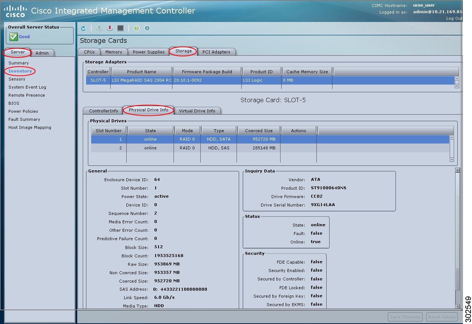Image resolution: width=472 pixels, height=324 pixels.
Task: Click the Reset Values button
Action: pyautogui.click(x=442, y=317)
